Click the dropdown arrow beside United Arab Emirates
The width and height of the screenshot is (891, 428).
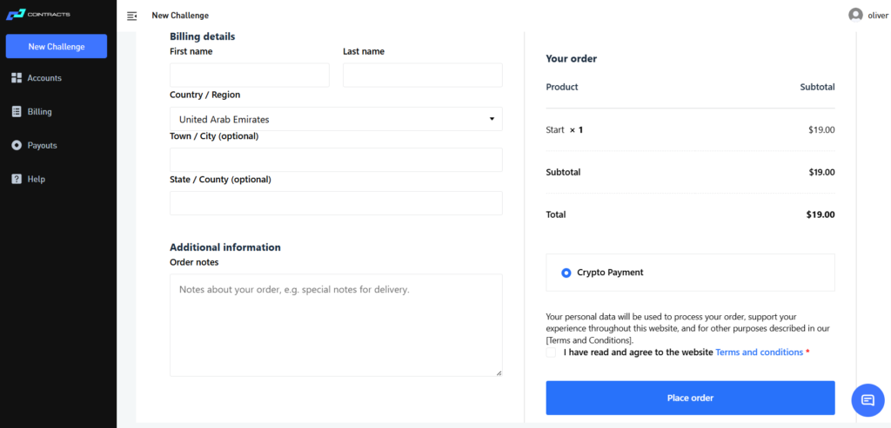[x=492, y=119]
